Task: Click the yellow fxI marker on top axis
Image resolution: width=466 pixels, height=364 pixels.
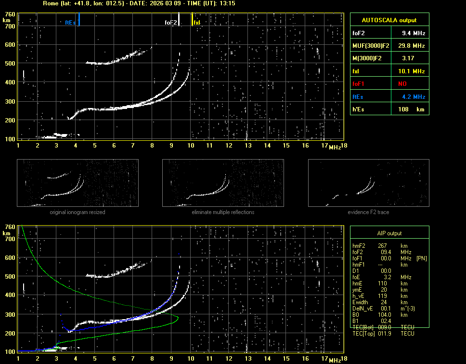Action: coord(192,20)
